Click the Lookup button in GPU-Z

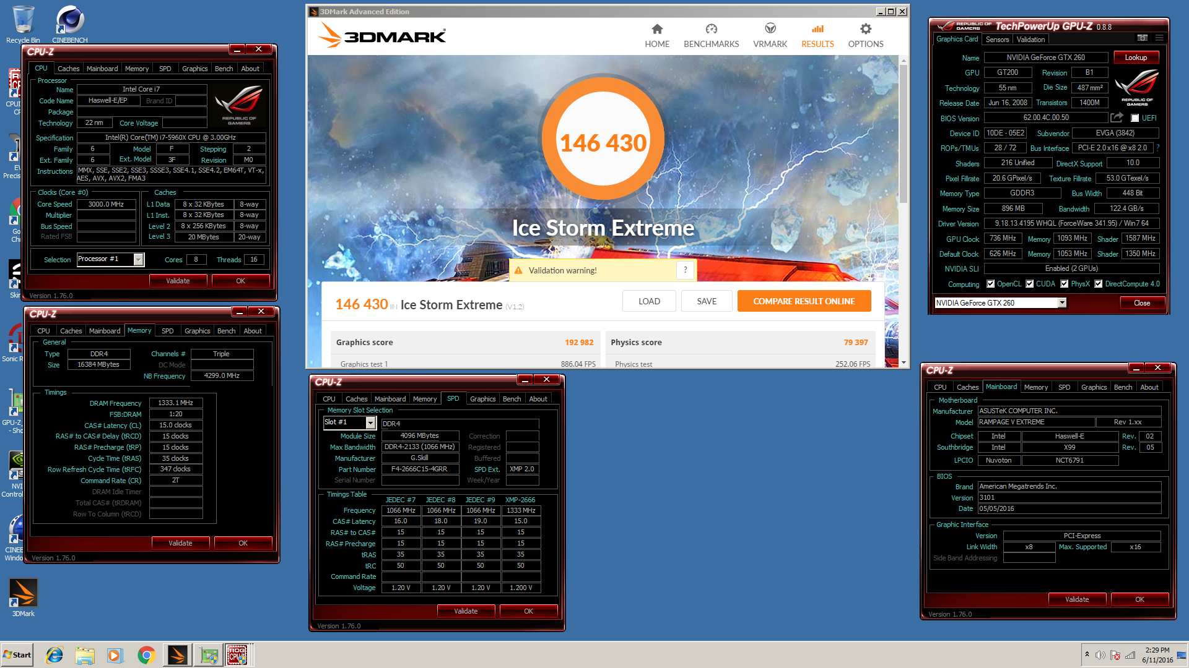click(1136, 58)
